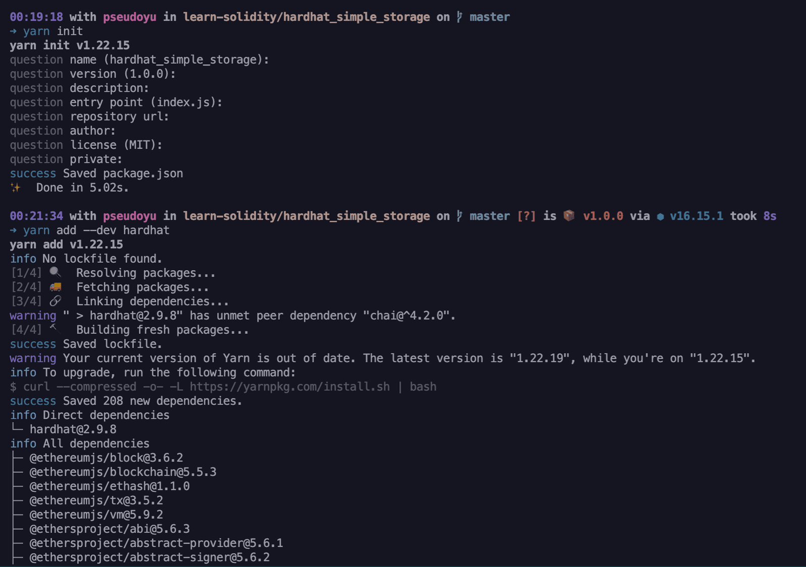Open the yarnpkg.com/install.sh URL
The height and width of the screenshot is (567, 806).
[290, 387]
